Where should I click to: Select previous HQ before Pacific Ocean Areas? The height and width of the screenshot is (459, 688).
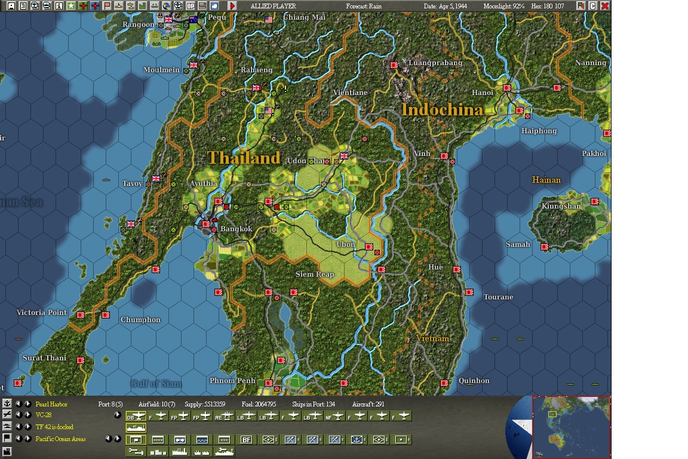coord(19,438)
